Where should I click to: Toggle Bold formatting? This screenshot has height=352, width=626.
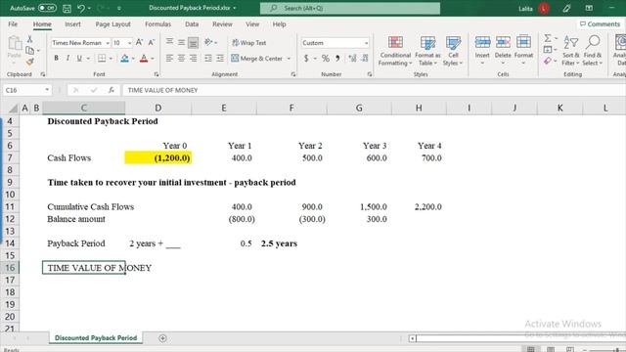tap(57, 59)
